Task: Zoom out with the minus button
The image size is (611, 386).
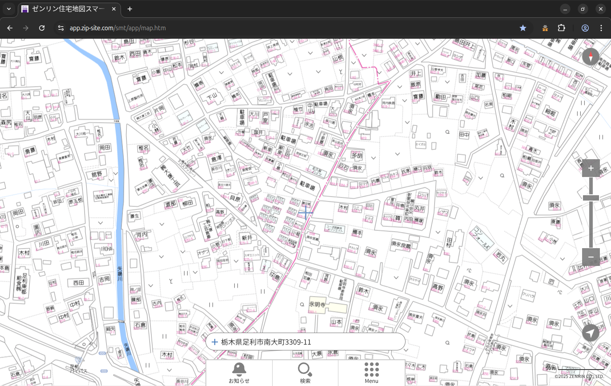Action: coord(591,257)
